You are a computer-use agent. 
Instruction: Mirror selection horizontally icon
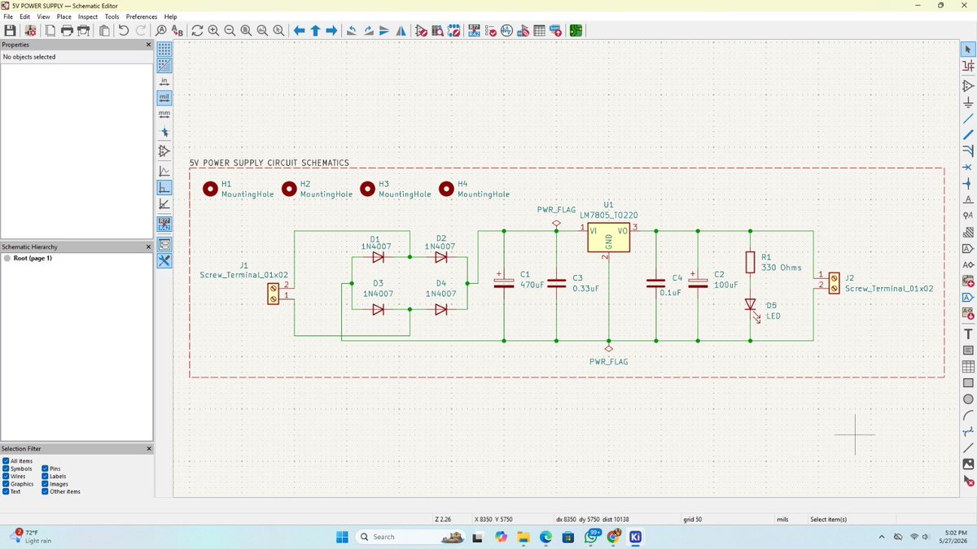[401, 30]
